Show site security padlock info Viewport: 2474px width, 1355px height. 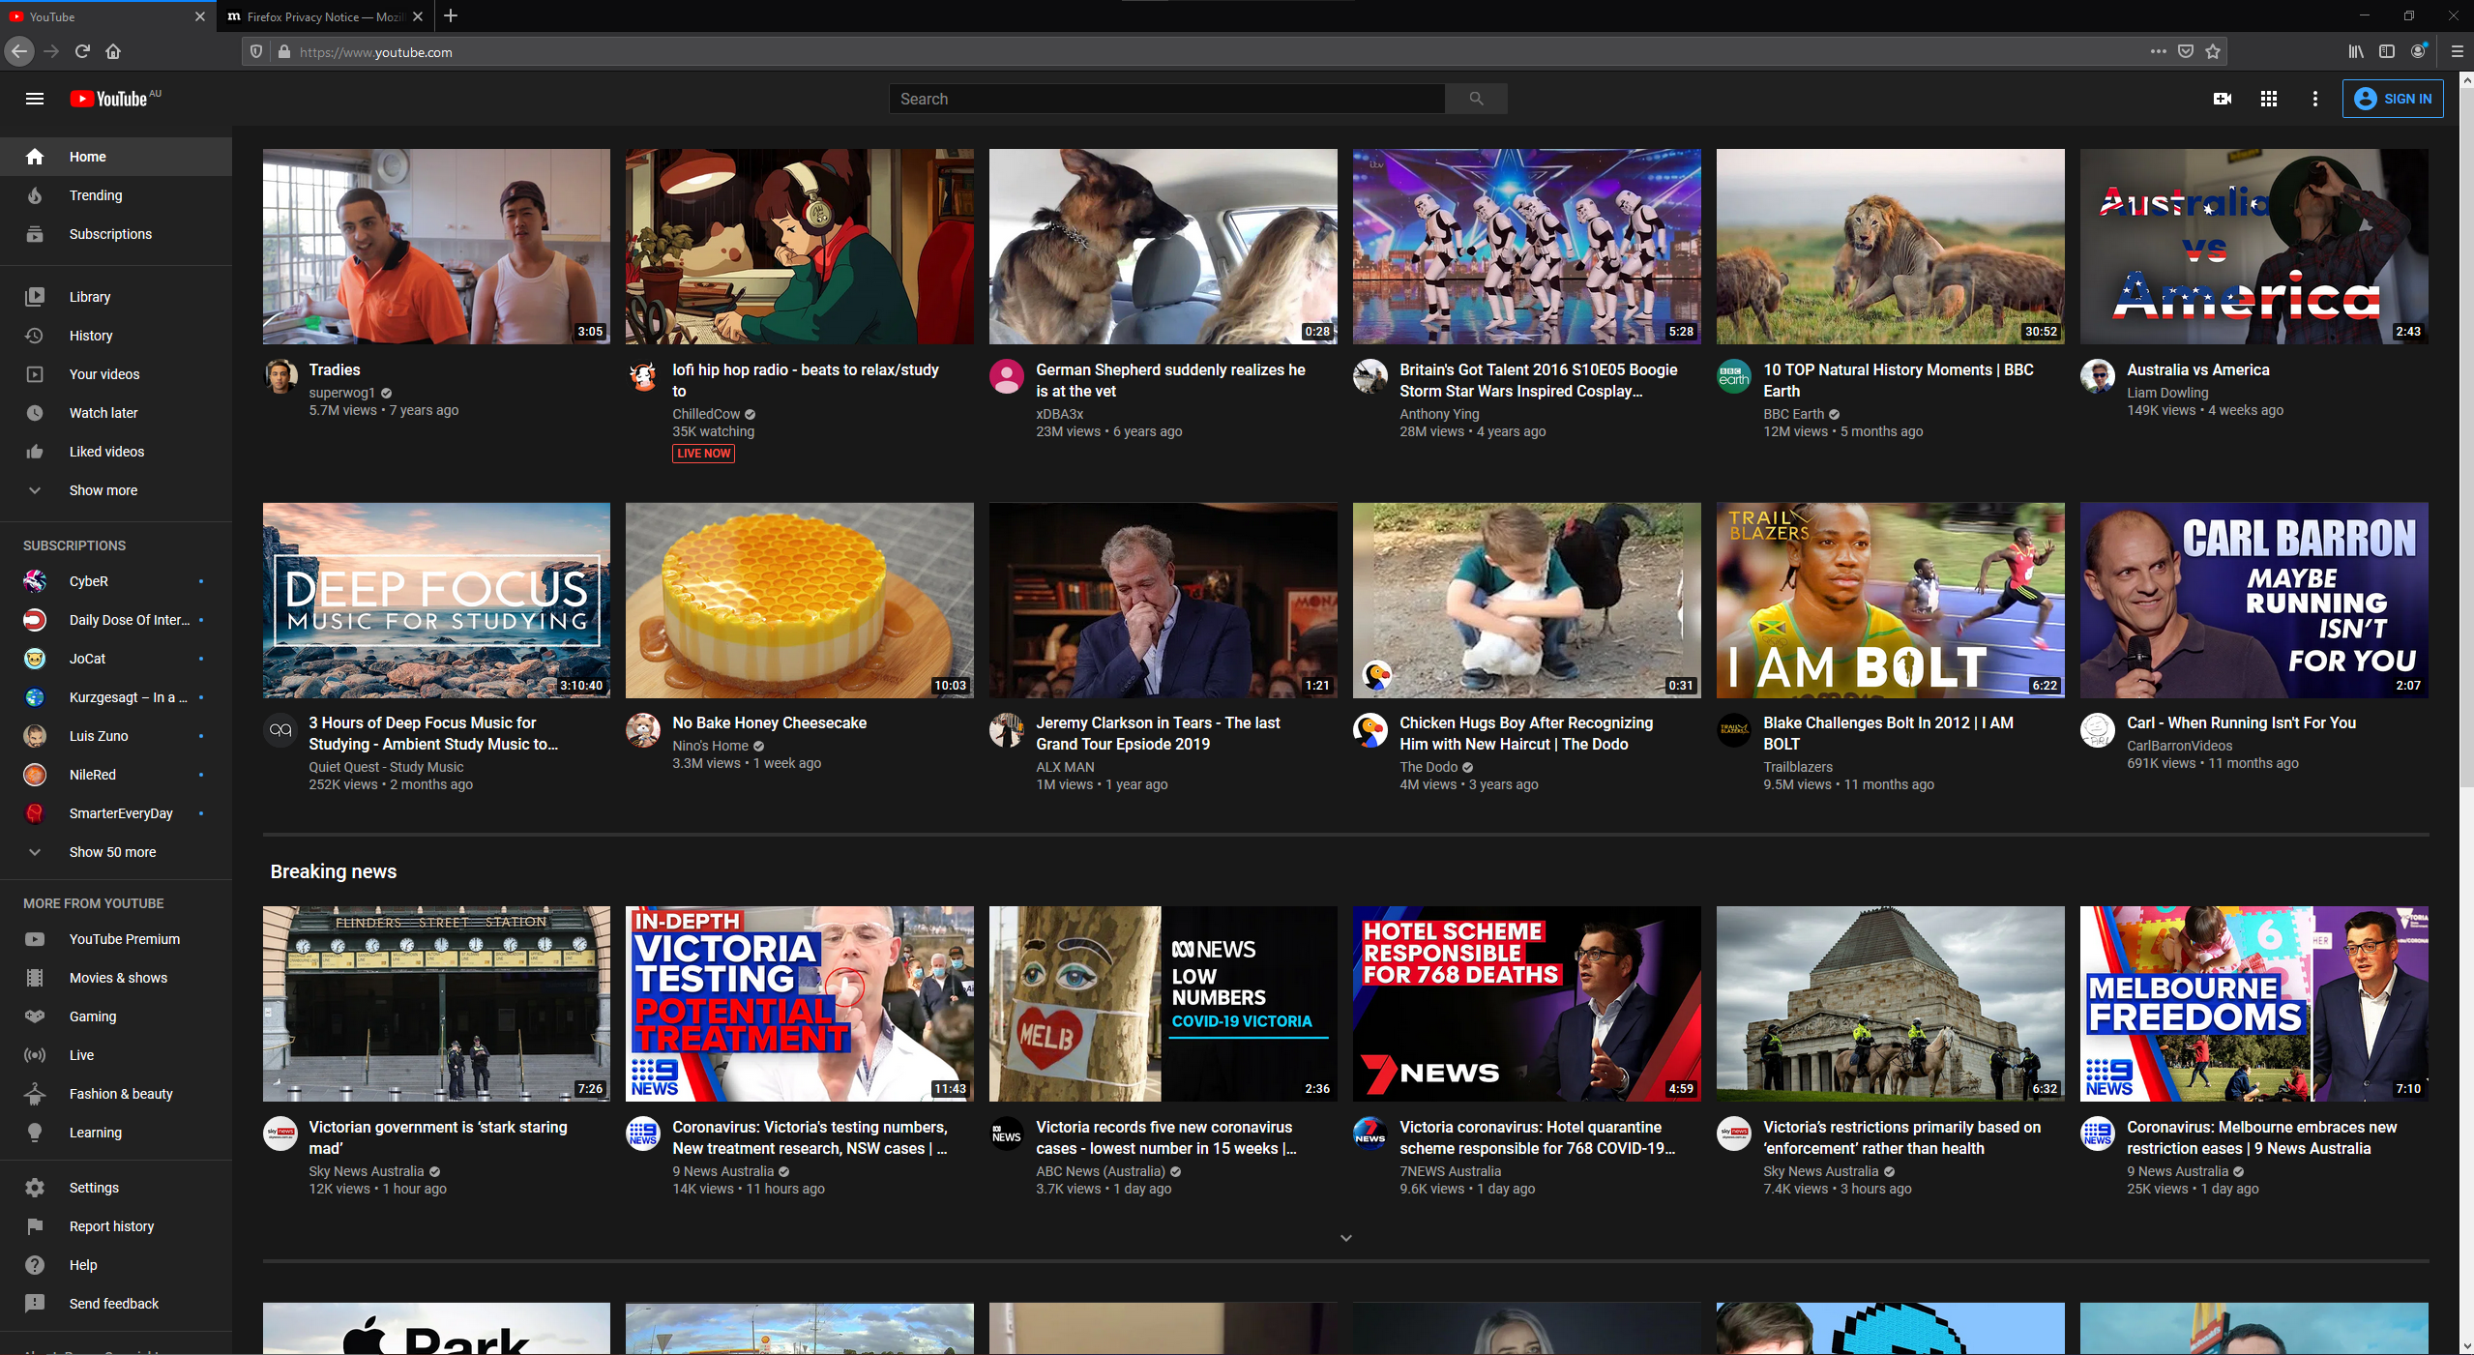283,52
